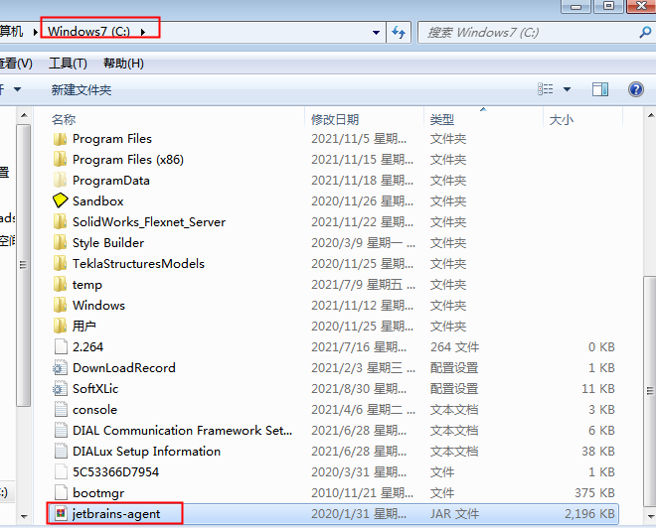Open the 帮助(H) menu
The width and height of the screenshot is (656, 528).
tap(123, 64)
